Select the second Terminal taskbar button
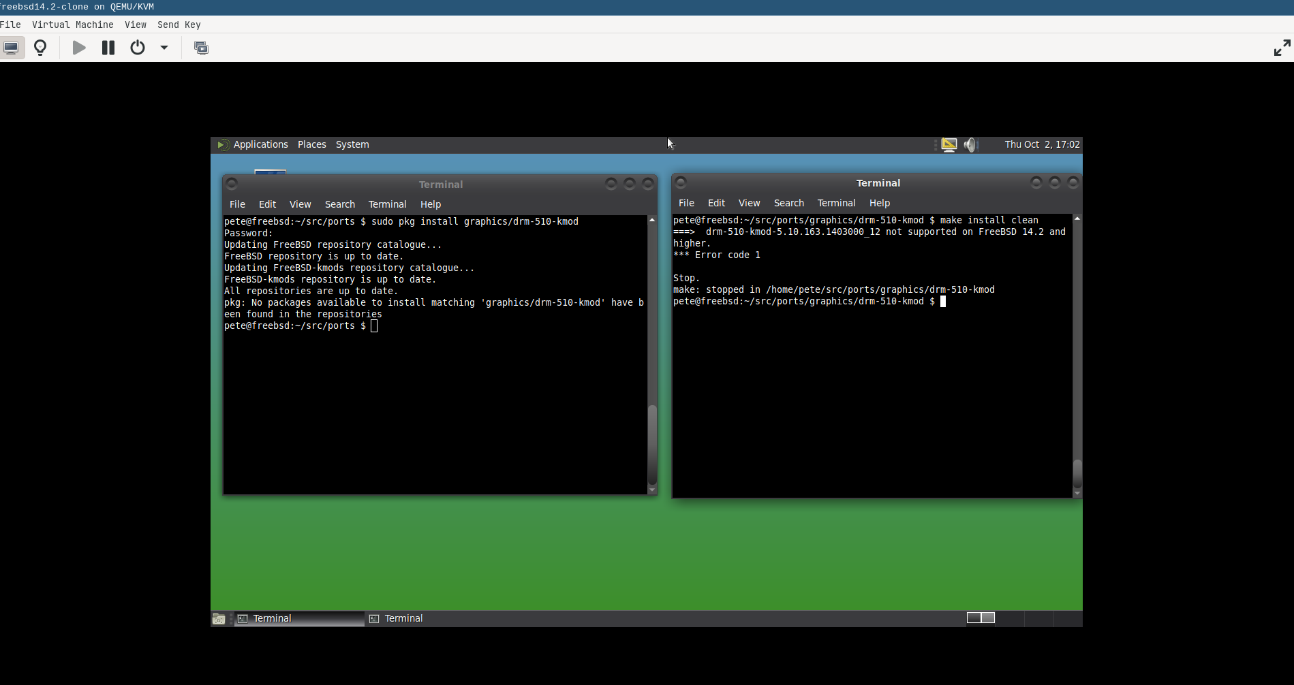This screenshot has width=1294, height=685. click(x=403, y=618)
